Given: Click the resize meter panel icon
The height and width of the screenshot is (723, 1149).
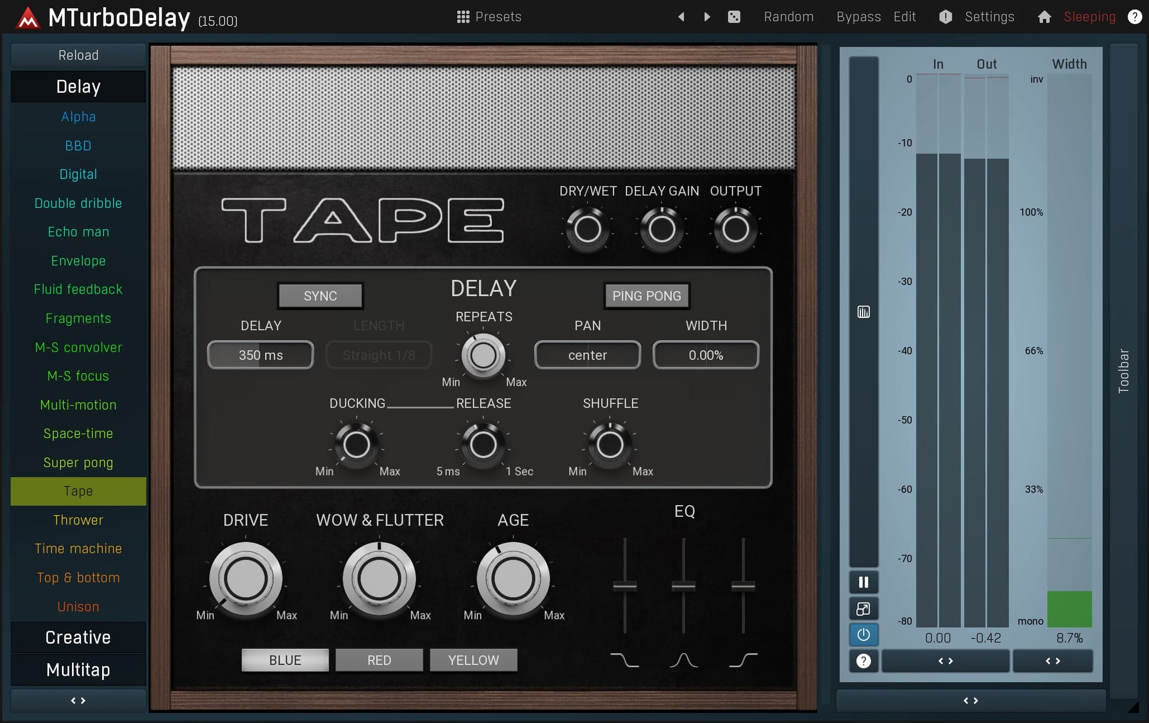Looking at the screenshot, I should click(863, 608).
